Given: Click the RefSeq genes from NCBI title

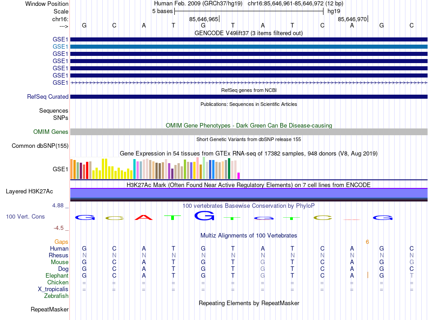Looking at the screenshot, I should pos(249,90).
